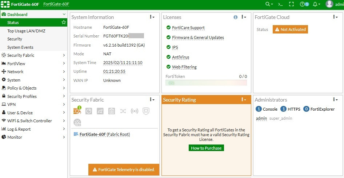Click the FortiSwitch shuffle-arrows fabric icon
The width and height of the screenshot is (344, 178).
pyautogui.click(x=123, y=111)
